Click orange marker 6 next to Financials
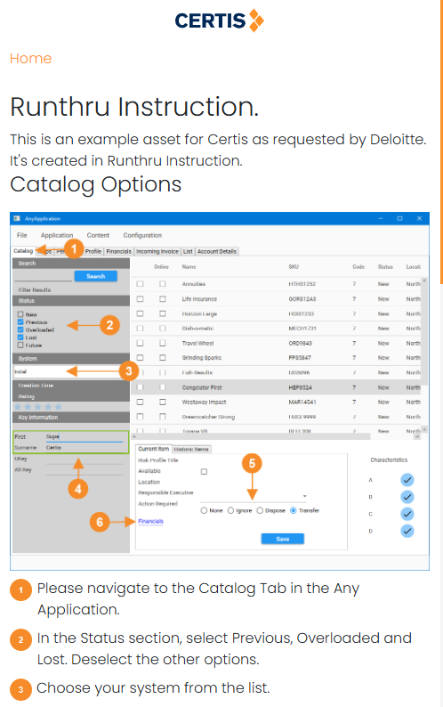The image size is (443, 707). point(100,522)
